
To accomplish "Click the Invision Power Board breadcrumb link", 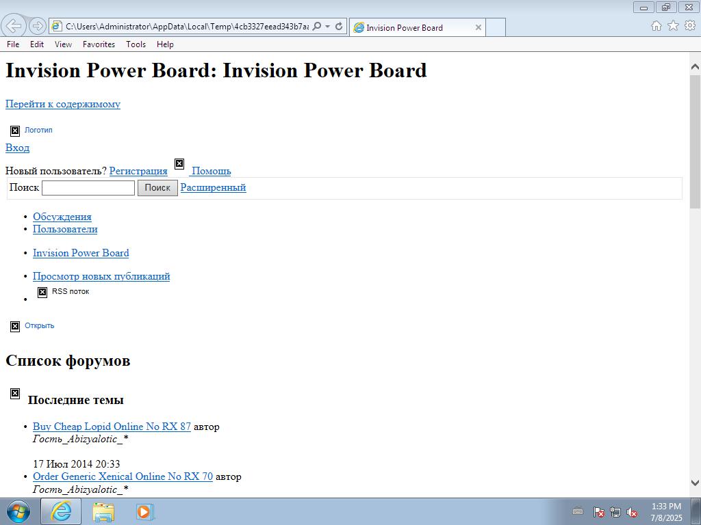I will point(81,253).
